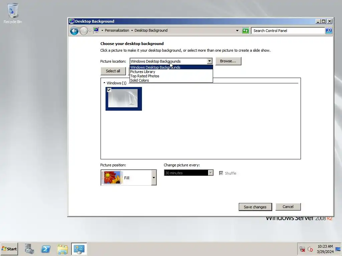Close the Desktop Background window
Screen dimensions: 342x256
tap(330, 21)
